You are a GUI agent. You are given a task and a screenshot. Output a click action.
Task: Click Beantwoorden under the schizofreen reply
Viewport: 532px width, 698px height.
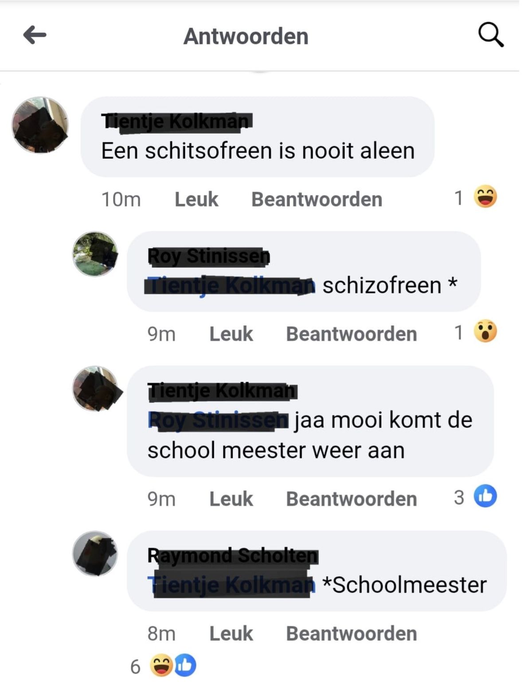point(352,334)
